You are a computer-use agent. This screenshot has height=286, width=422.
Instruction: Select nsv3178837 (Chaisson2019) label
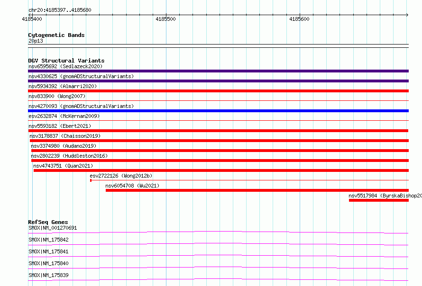[x=65, y=136]
